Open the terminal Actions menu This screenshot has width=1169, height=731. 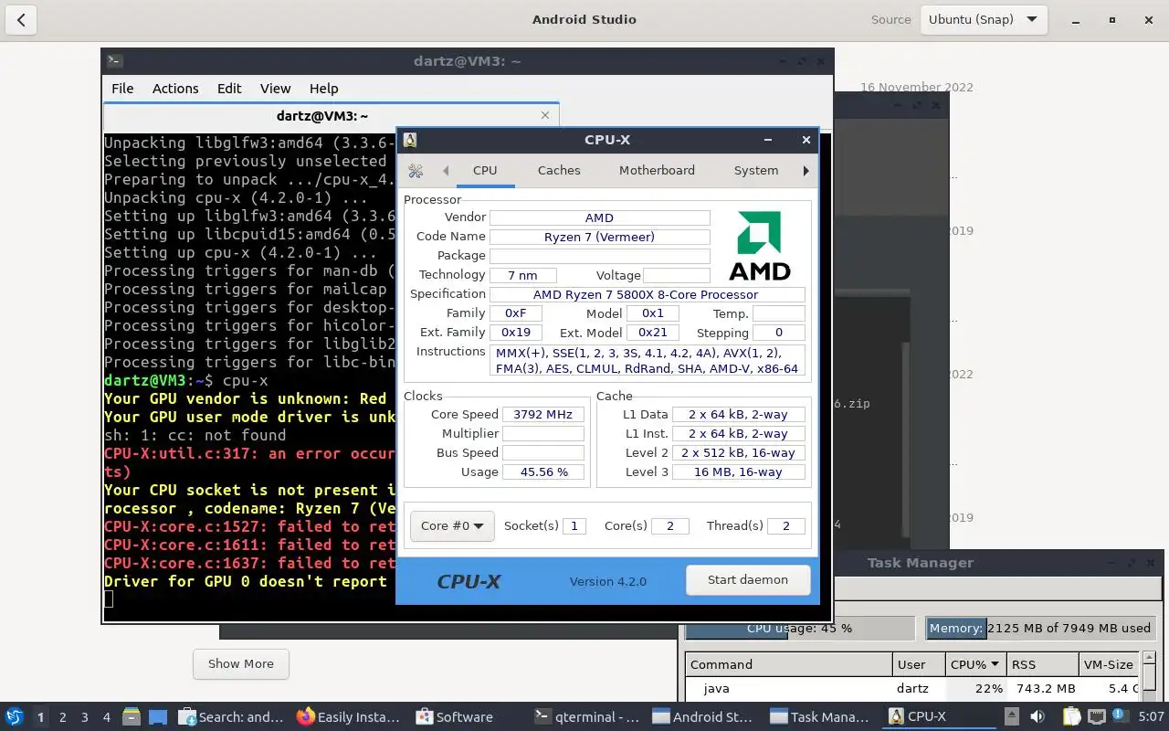click(175, 89)
